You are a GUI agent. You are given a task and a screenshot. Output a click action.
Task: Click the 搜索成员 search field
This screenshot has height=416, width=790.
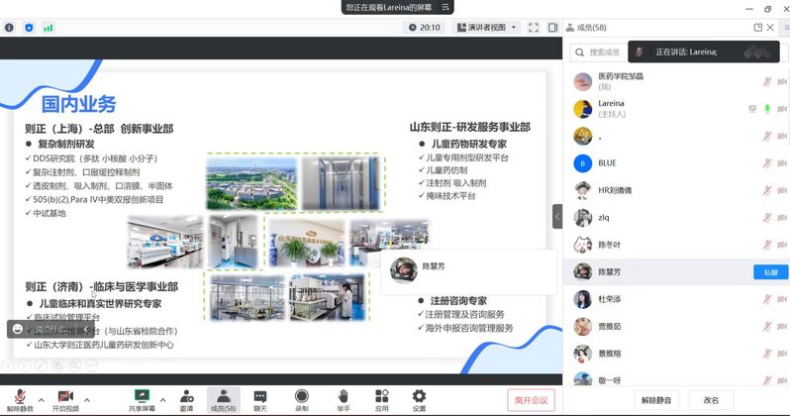[599, 52]
